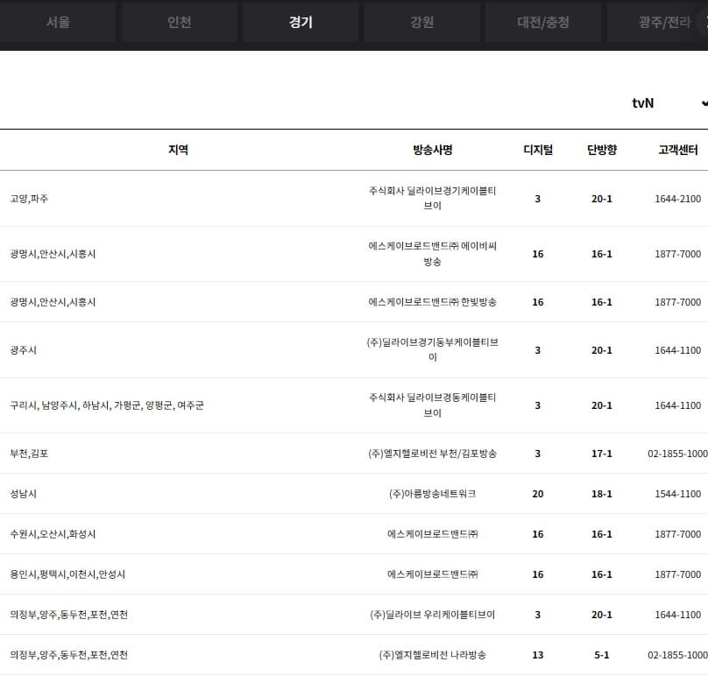Select 주식회사 딜라이브경기케이블티브이 broadcaster name
The width and height of the screenshot is (708, 676).
click(x=433, y=198)
